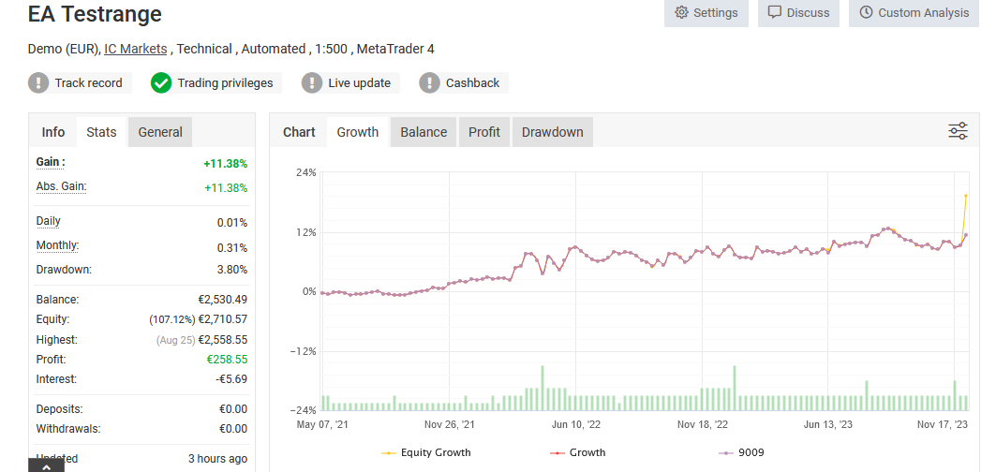996x472 pixels.
Task: Click the Gain label link
Action: tap(51, 162)
